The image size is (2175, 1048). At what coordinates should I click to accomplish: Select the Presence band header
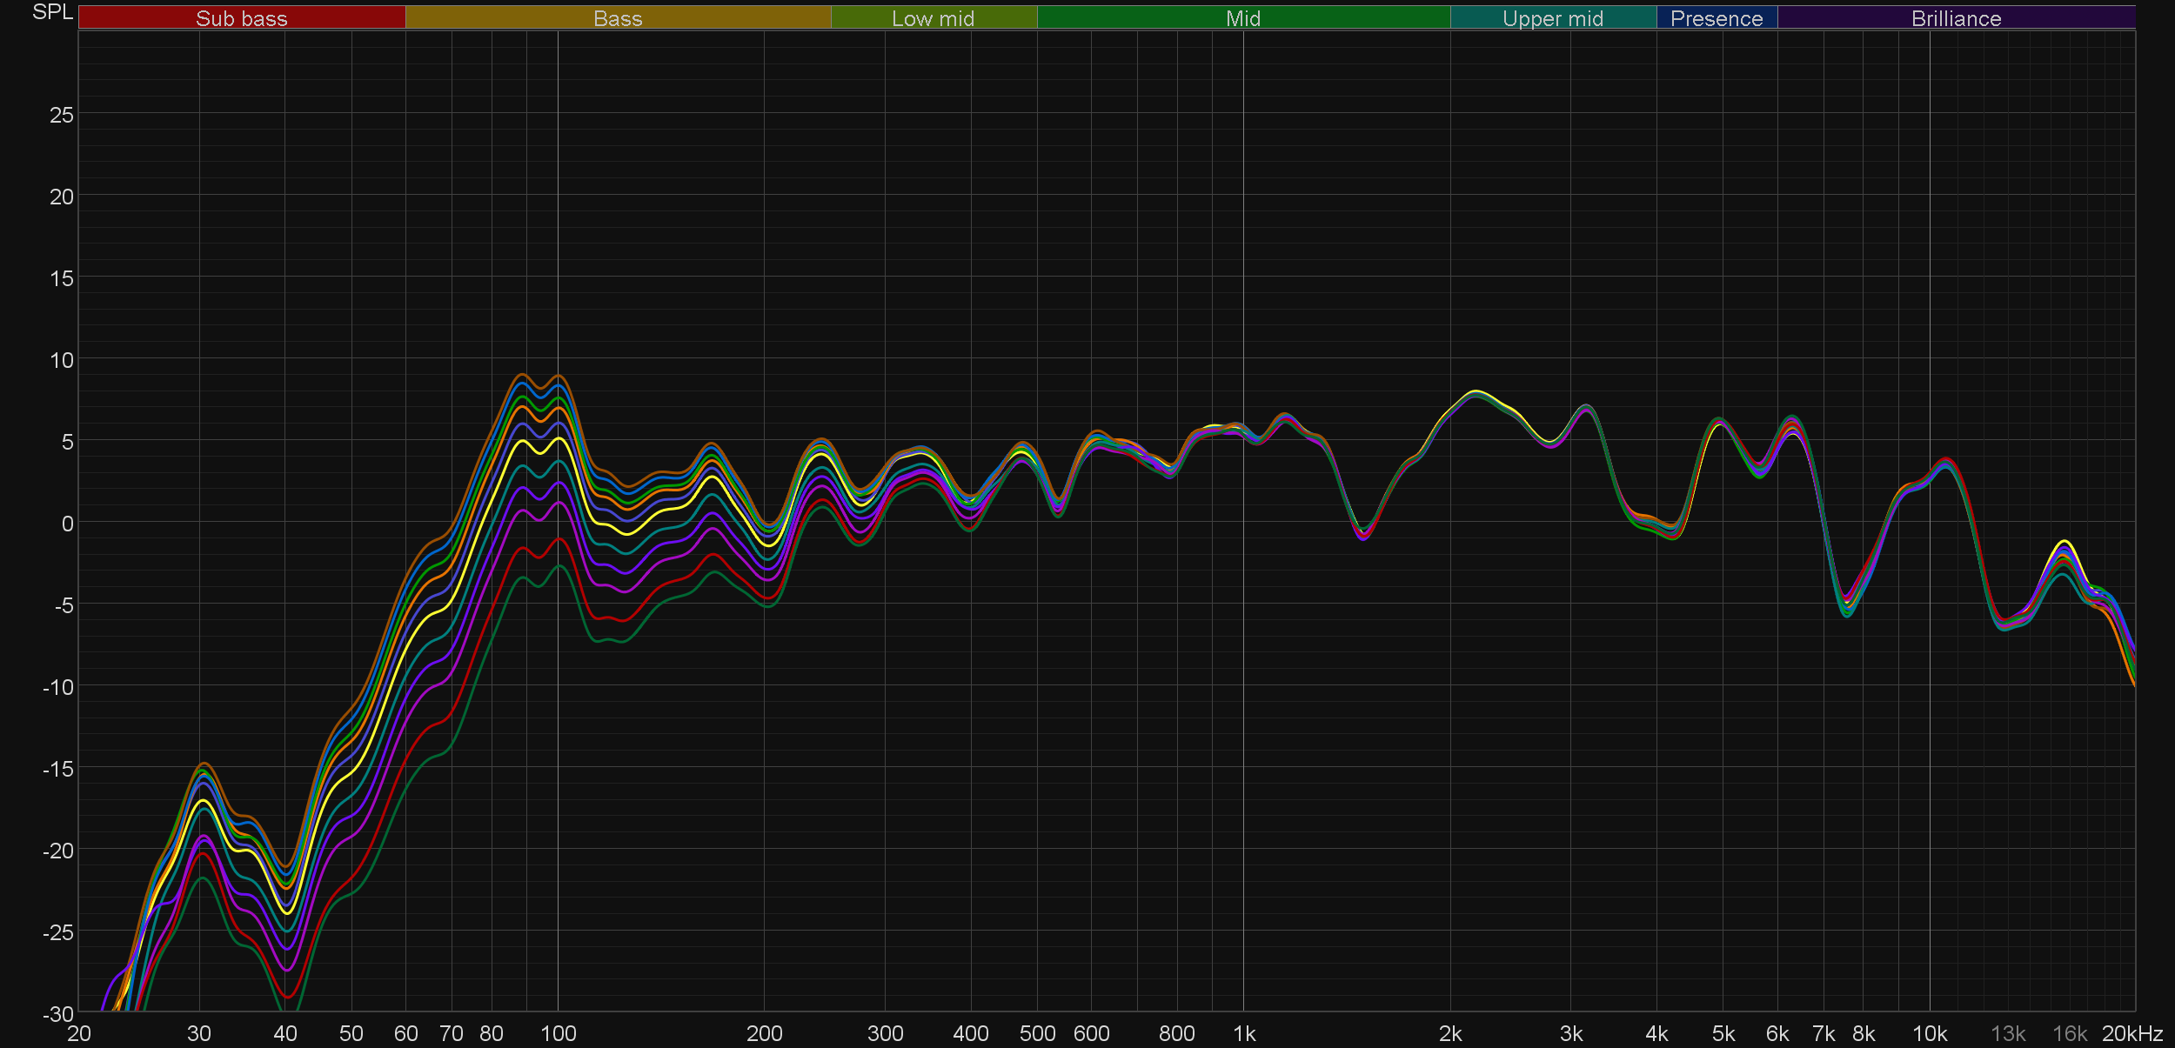tap(1717, 18)
